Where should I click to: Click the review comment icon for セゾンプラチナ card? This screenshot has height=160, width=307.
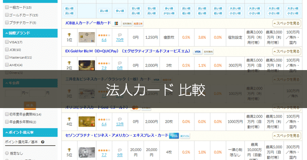pos(120,150)
